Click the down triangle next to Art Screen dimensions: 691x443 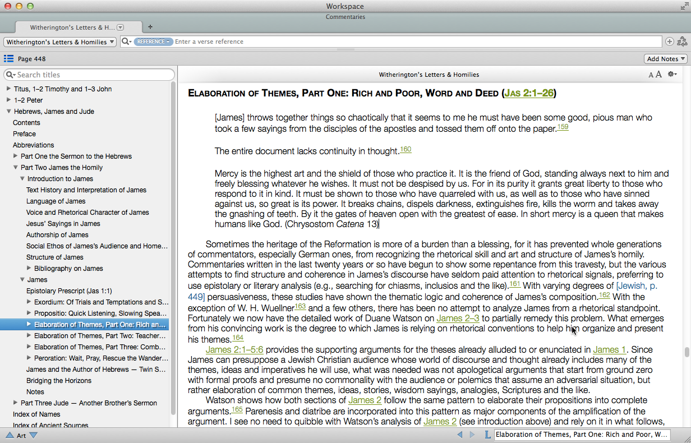33,435
